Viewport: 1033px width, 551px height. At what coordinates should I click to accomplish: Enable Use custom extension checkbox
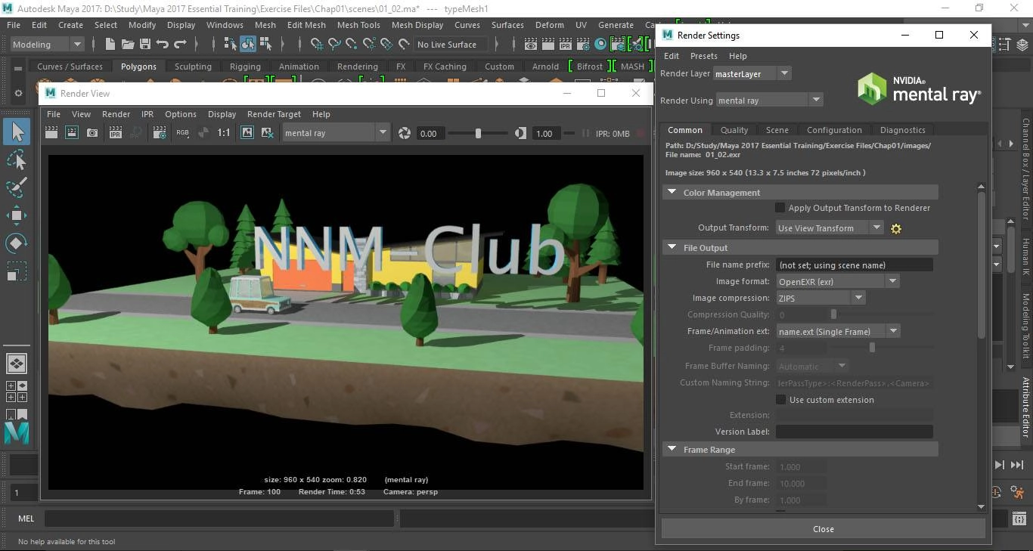tap(781, 400)
